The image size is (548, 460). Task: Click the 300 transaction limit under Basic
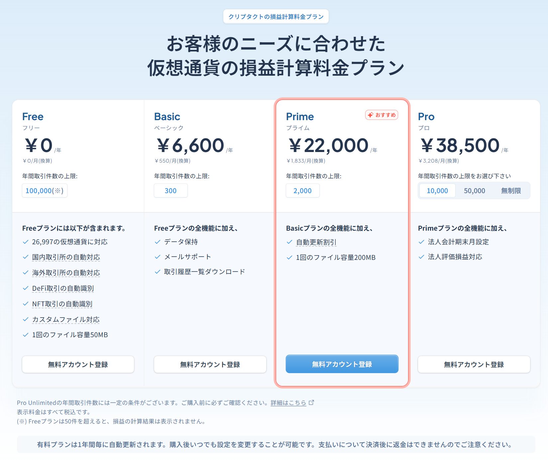coord(170,191)
